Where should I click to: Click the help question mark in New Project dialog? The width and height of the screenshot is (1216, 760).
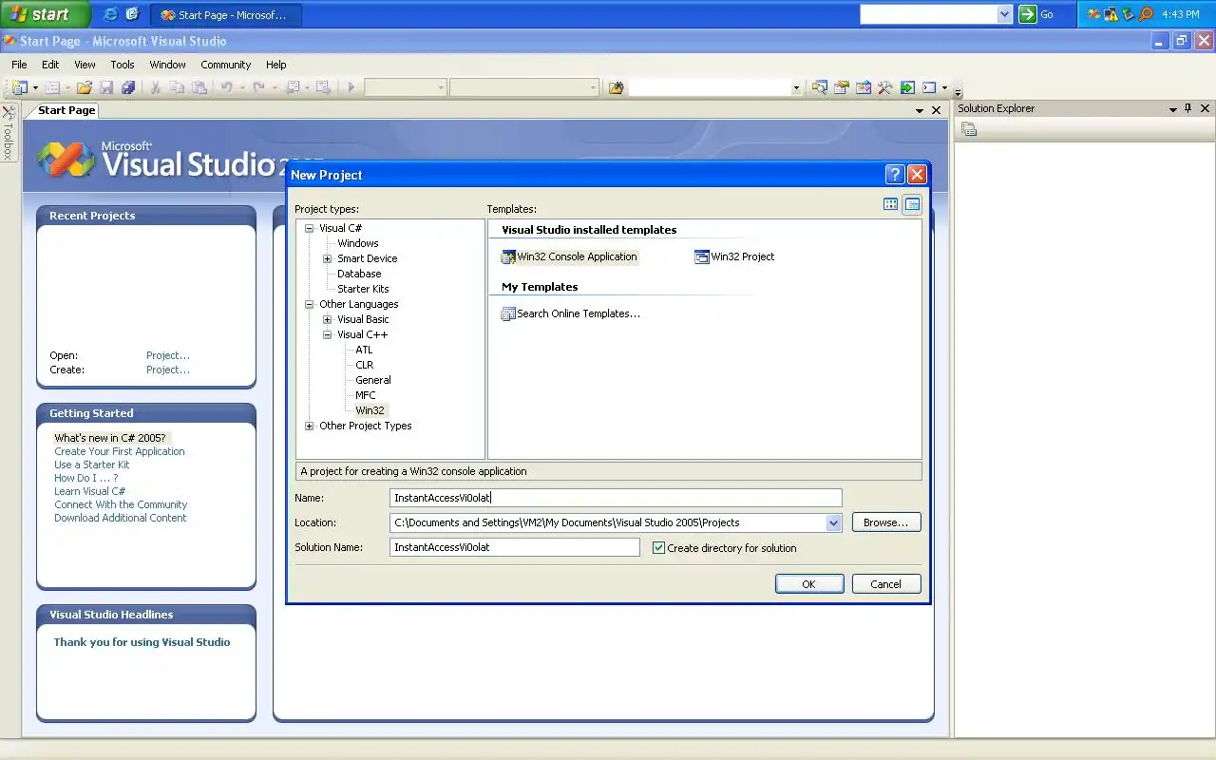click(894, 174)
